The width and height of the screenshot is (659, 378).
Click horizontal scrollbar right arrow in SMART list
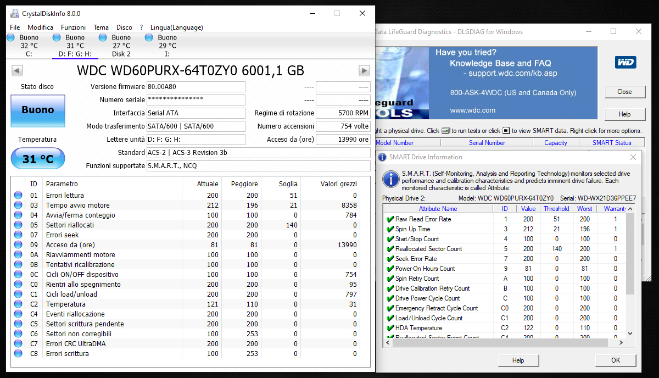click(x=621, y=342)
